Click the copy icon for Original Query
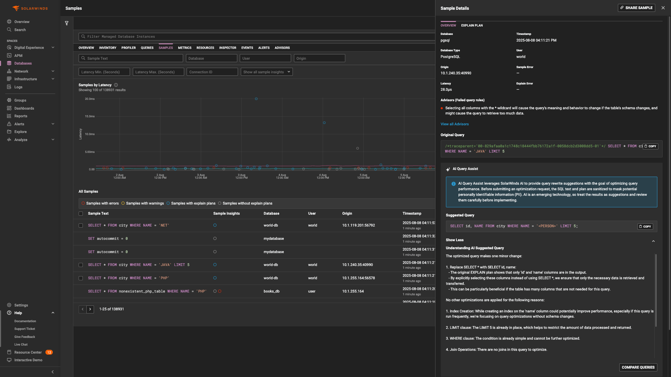This screenshot has width=671, height=377. click(x=650, y=147)
